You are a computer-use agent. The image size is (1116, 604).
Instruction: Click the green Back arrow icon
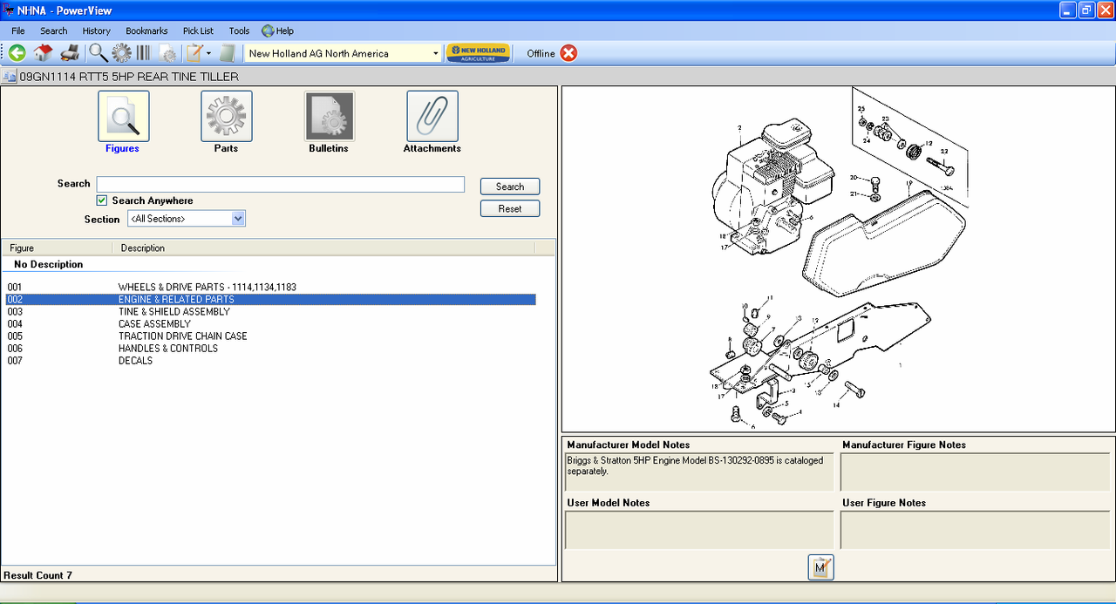point(17,53)
